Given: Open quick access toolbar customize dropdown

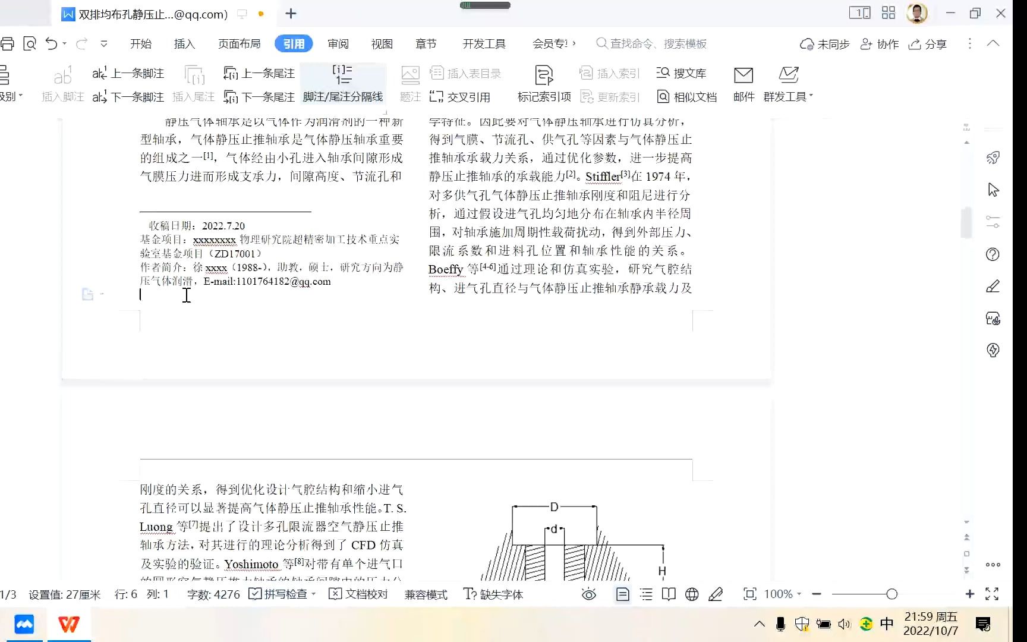Looking at the screenshot, I should [x=104, y=43].
